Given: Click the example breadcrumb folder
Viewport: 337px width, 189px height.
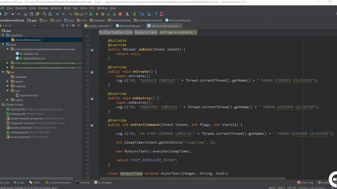Looking at the screenshot, I should pyautogui.click(x=97, y=20).
